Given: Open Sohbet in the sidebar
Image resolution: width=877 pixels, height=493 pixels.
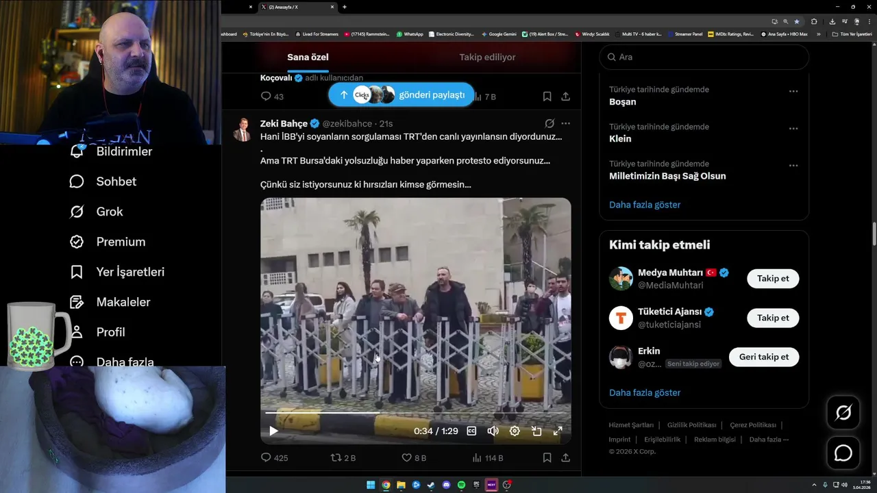Looking at the screenshot, I should point(103,181).
